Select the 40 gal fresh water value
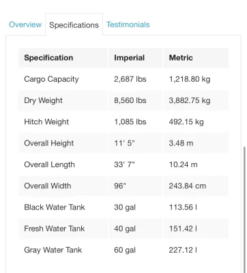 pyautogui.click(x=125, y=229)
